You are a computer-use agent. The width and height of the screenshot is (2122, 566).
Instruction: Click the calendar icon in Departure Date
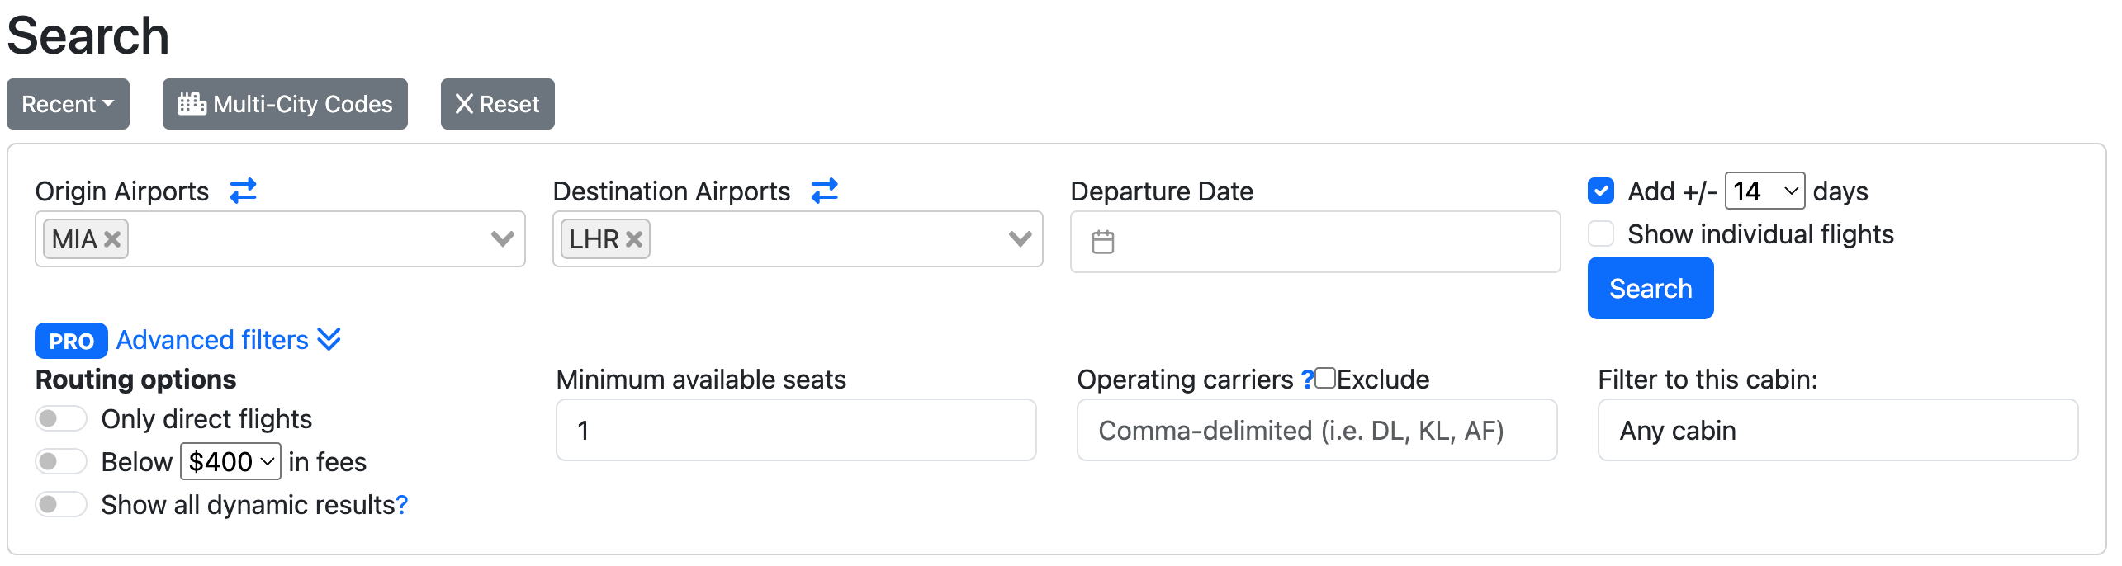[x=1103, y=242]
